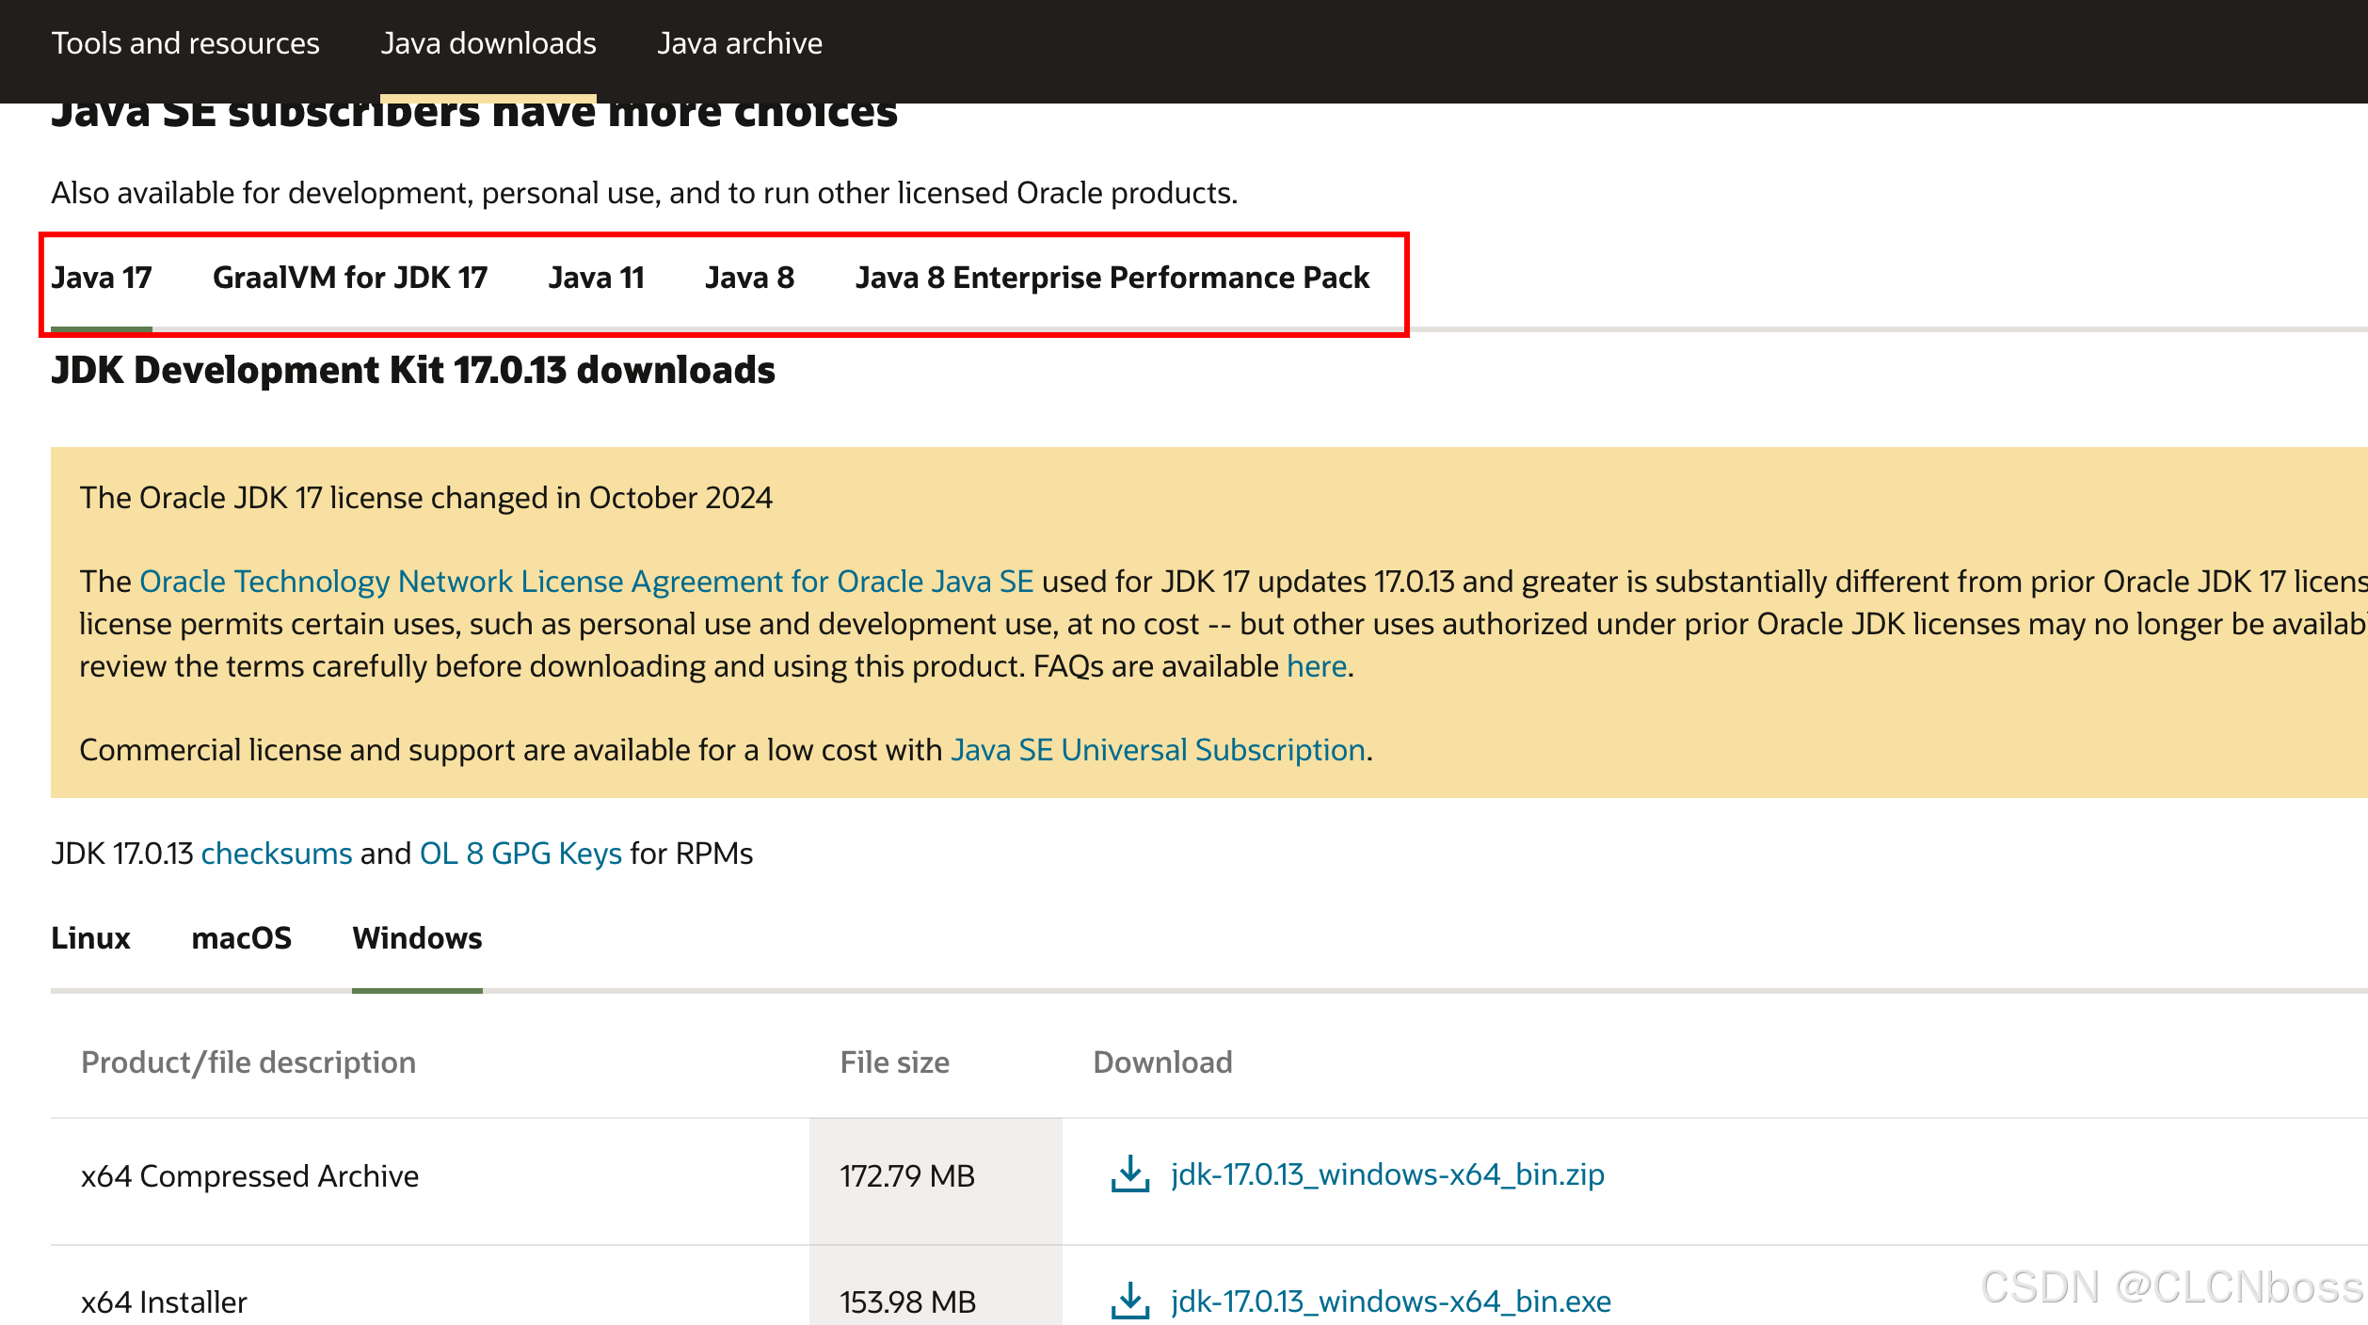Download jdk-17.0.13_windows-x64_bin.exe installer link
Viewport: 2368px width, 1325px height.
tap(1391, 1301)
